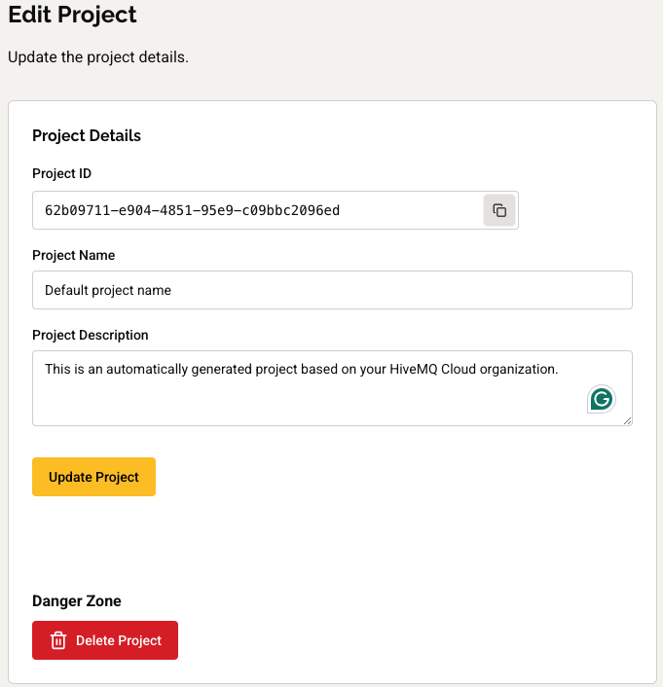Image resolution: width=663 pixels, height=687 pixels.
Task: Click the Project Details section heading
Action: coord(87,135)
